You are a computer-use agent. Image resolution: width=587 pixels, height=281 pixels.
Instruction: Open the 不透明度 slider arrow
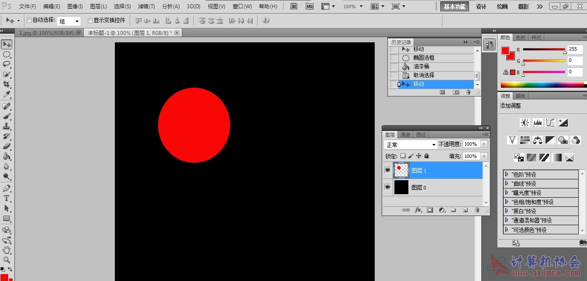(484, 144)
